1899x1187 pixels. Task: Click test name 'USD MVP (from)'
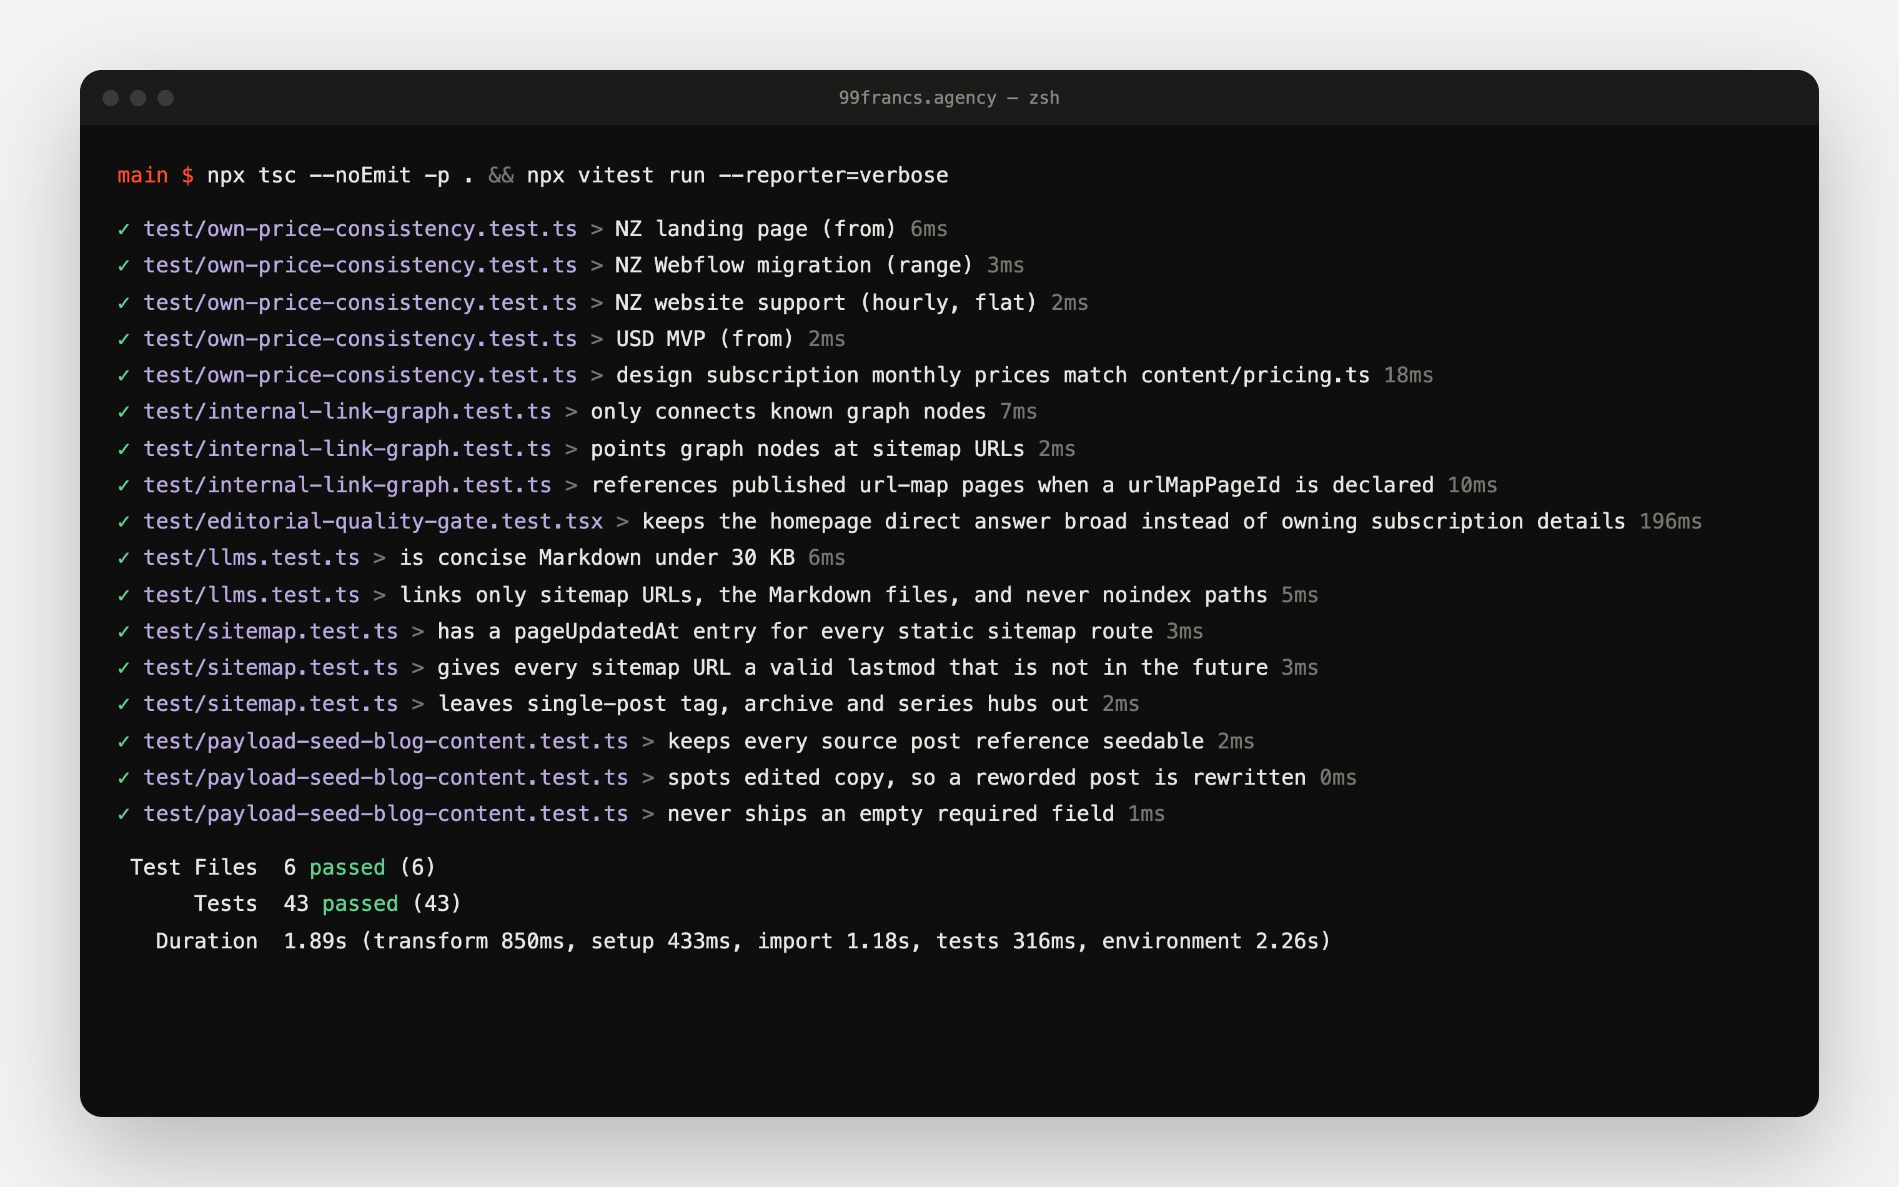(705, 339)
